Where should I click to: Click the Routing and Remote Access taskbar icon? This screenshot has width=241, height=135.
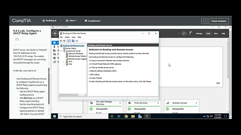click(147, 116)
